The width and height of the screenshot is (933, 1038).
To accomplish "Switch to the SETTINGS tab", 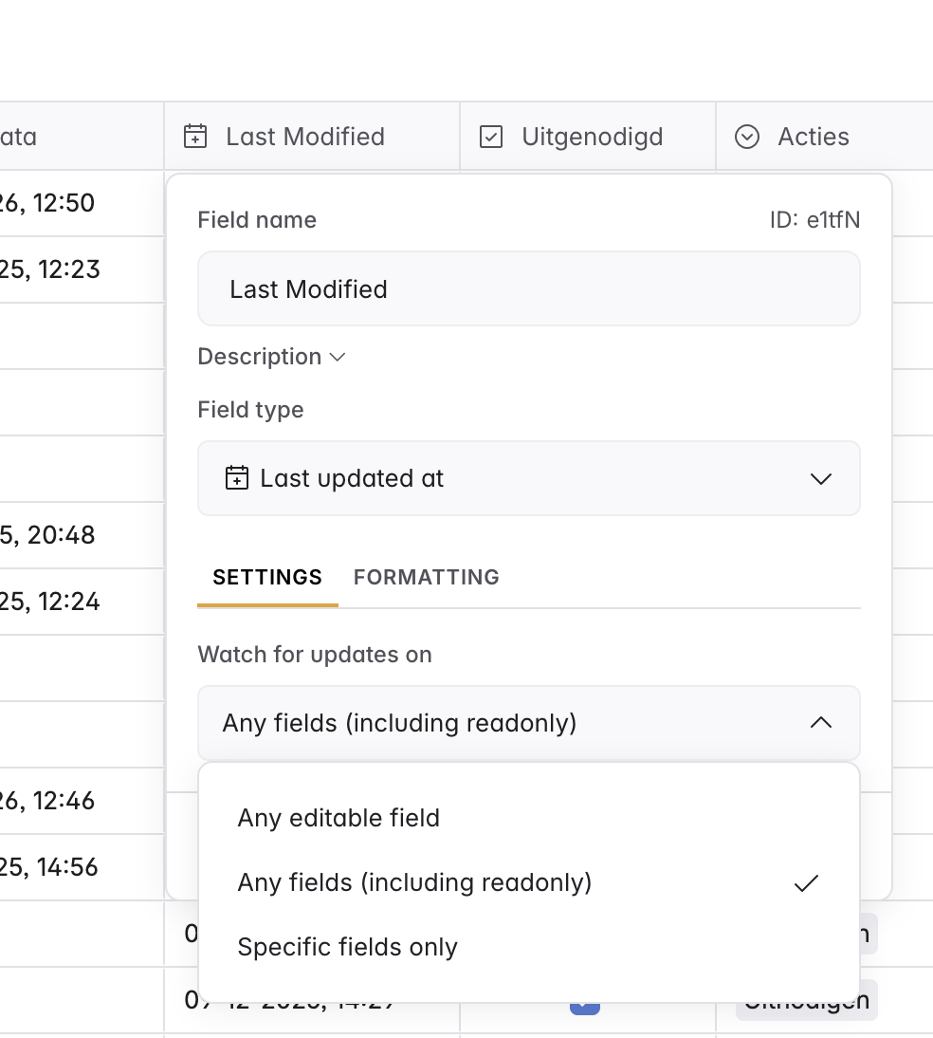I will point(267,577).
